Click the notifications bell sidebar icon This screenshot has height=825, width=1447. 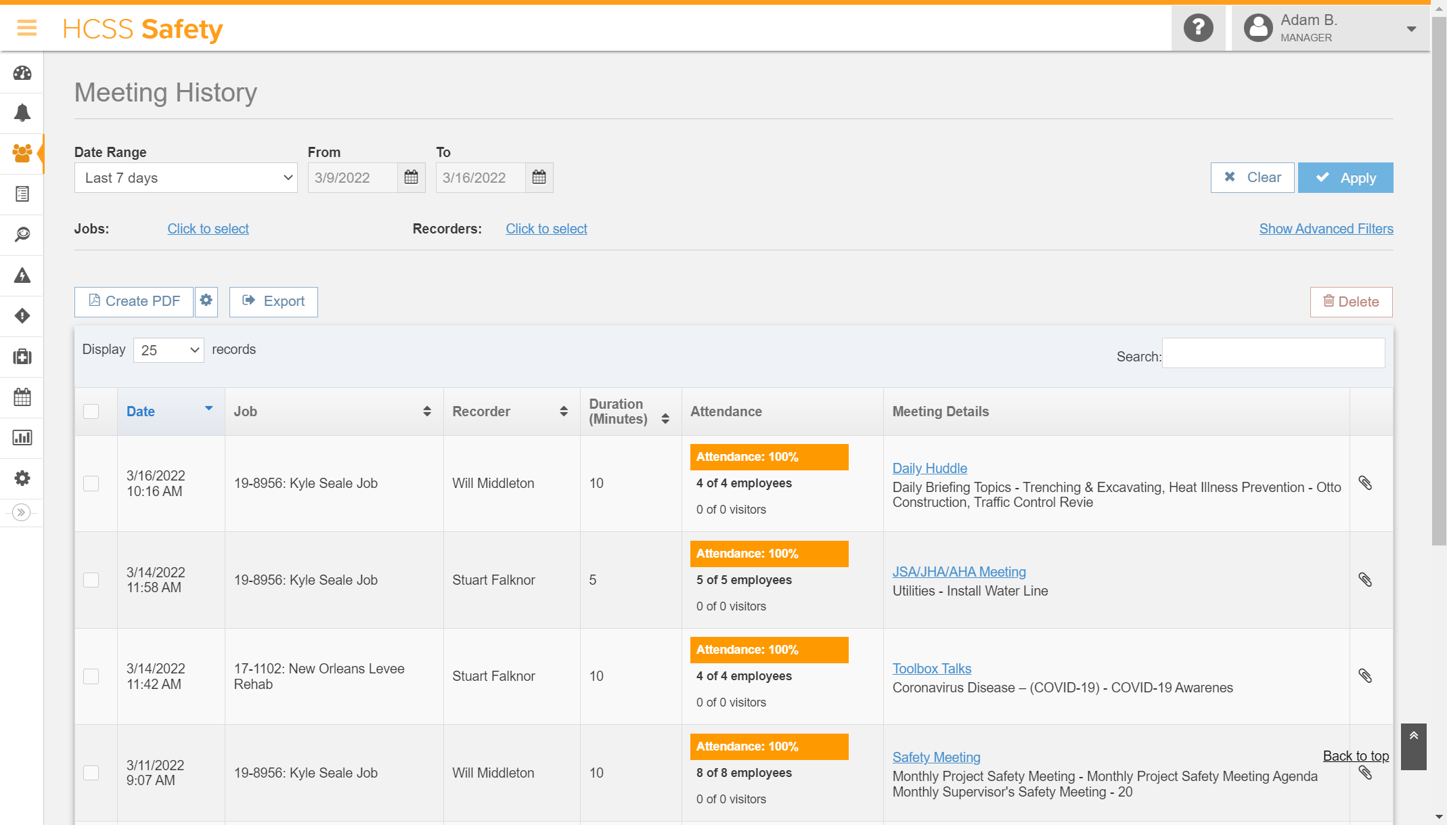[x=22, y=112]
